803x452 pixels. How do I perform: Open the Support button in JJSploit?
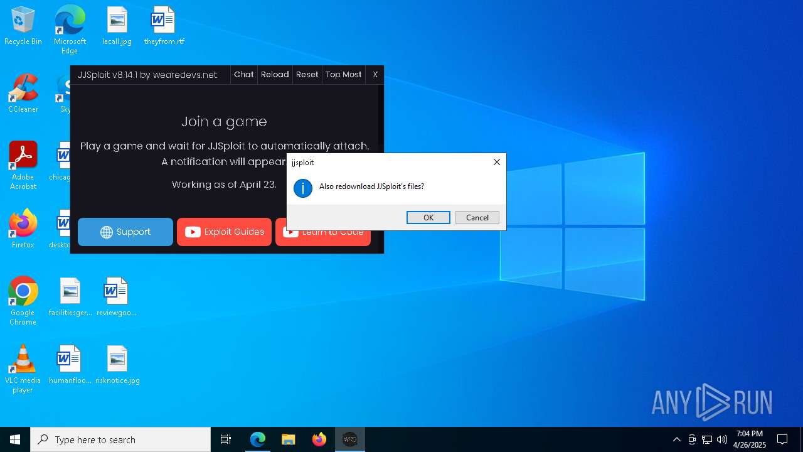125,232
